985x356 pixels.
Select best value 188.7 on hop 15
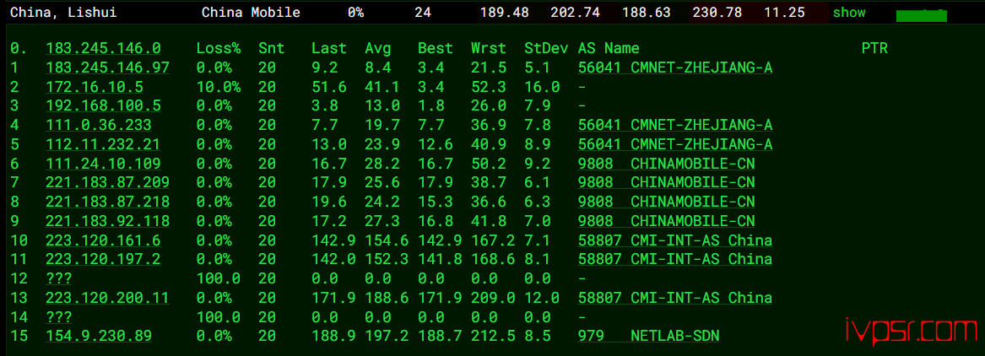pos(440,337)
